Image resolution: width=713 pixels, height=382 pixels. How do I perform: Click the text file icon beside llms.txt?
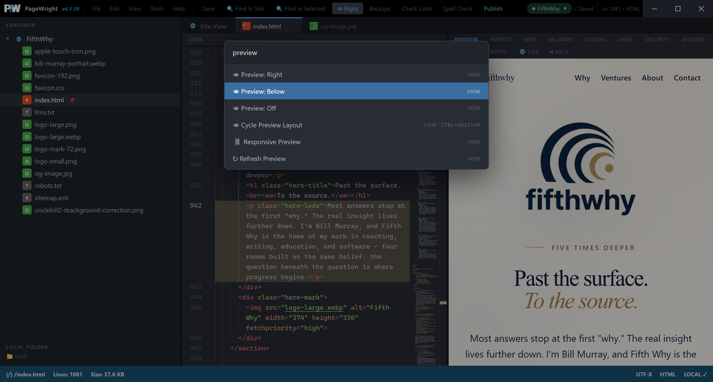(27, 112)
